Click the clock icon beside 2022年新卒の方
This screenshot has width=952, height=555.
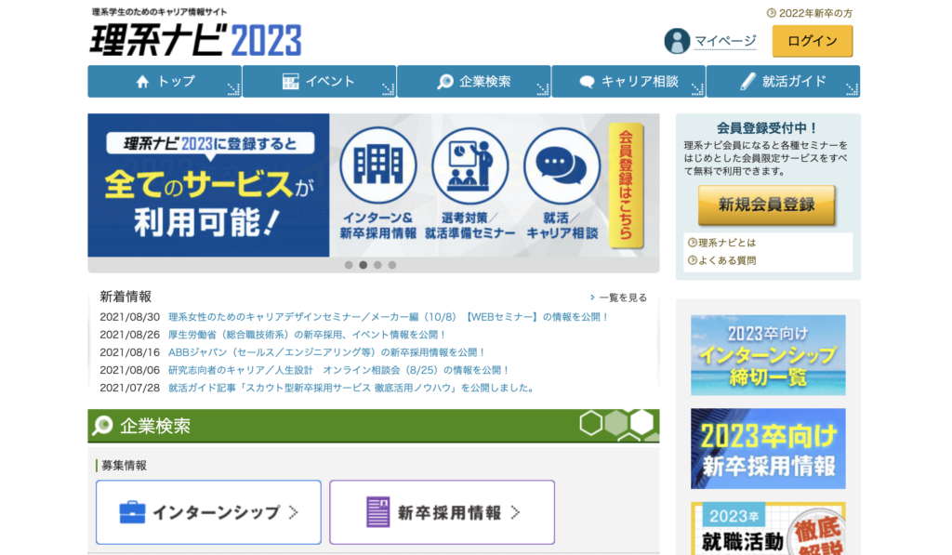point(771,13)
